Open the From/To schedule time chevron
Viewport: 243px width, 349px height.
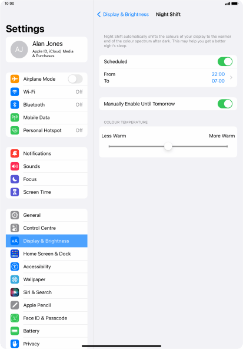tap(231, 77)
